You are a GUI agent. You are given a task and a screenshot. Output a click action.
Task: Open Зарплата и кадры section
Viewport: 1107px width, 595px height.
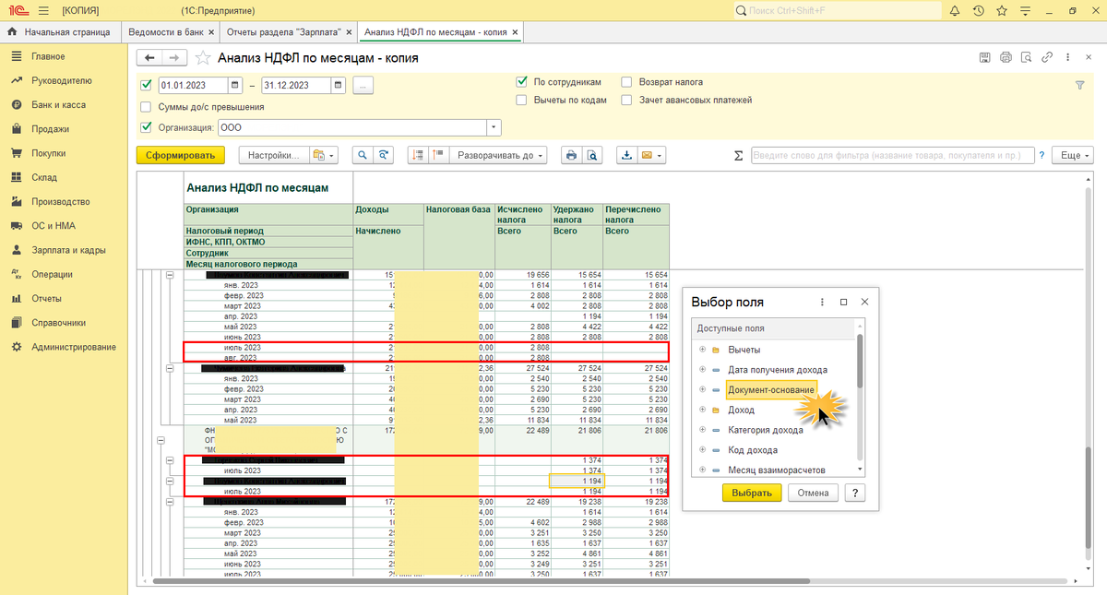[68, 250]
